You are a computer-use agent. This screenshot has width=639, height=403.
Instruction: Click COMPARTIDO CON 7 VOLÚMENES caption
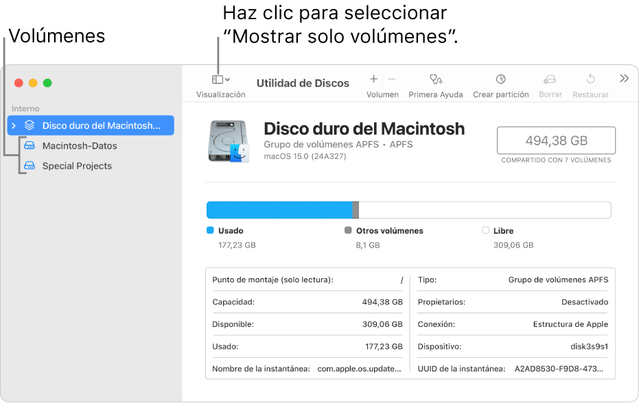coord(556,160)
